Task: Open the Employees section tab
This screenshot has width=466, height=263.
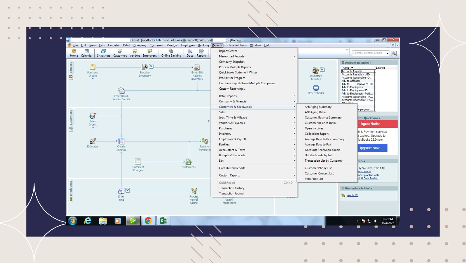Action: tap(71, 191)
